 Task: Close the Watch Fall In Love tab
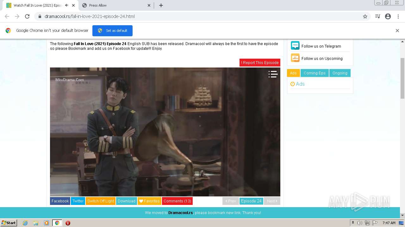coord(73,5)
